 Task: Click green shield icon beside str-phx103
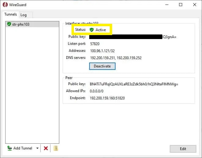[x=9, y=24]
